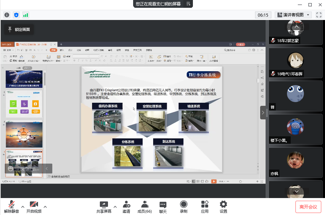Open the 应用 apps icon
Image resolution: width=325 pixels, height=215 pixels.
coord(204,207)
